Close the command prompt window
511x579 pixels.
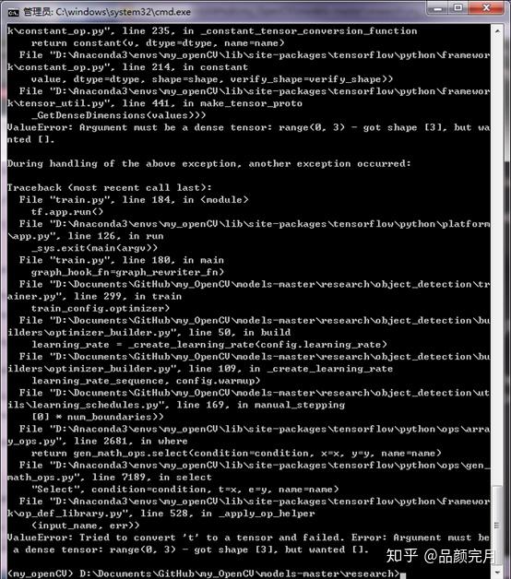click(x=486, y=8)
